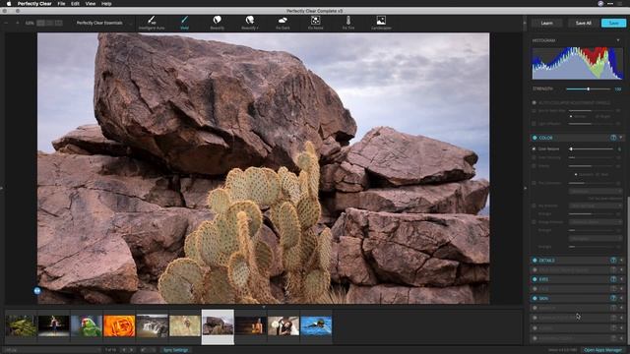
Task: Apply the Fix Noise preset
Action: pyautogui.click(x=315, y=23)
